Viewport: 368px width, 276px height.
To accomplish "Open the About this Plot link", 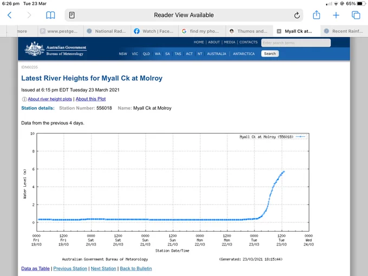I will coord(90,99).
